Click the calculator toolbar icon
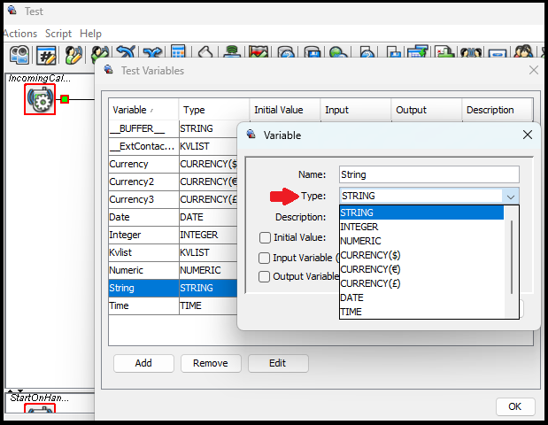The height and width of the screenshot is (425, 548). click(x=178, y=51)
